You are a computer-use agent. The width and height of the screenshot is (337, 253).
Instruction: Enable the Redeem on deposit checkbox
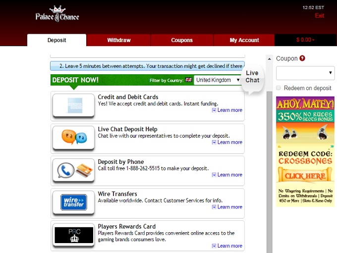pos(279,88)
